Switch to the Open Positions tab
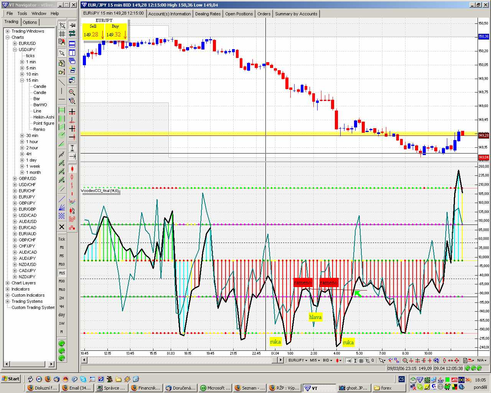 pos(239,14)
